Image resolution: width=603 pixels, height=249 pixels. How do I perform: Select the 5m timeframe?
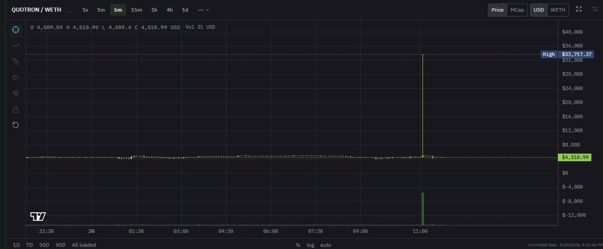(118, 10)
